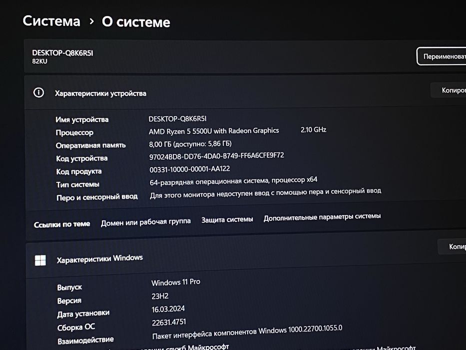
Task: Click the Код устройства label
Action: pyautogui.click(x=82, y=158)
